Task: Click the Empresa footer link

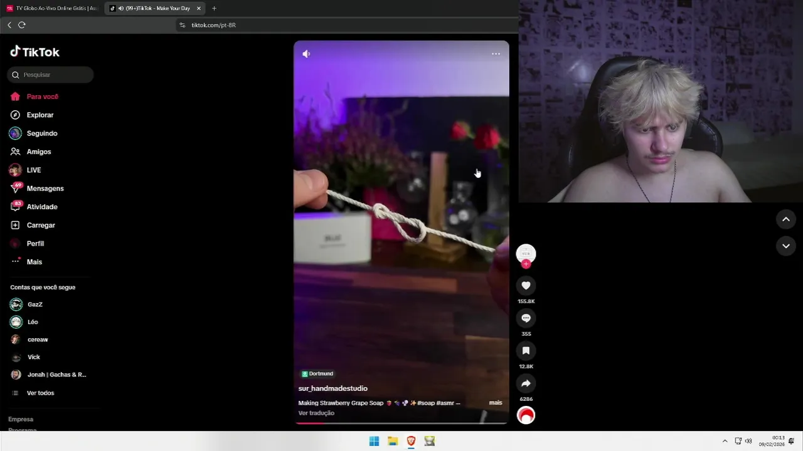Action: tap(21, 419)
